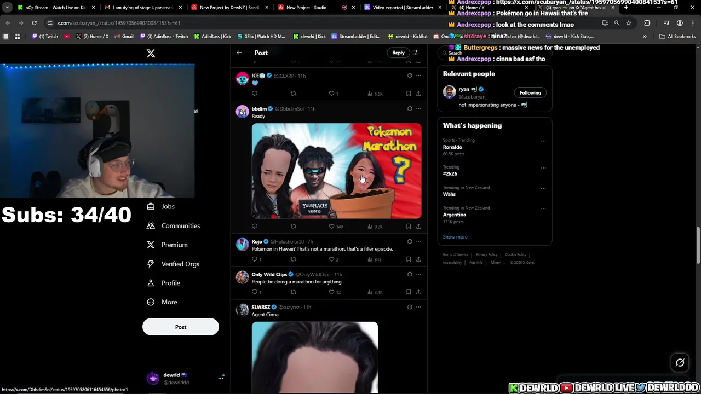The image size is (701, 394).
Task: Open dewrld account switcher menu
Action: pyautogui.click(x=221, y=378)
